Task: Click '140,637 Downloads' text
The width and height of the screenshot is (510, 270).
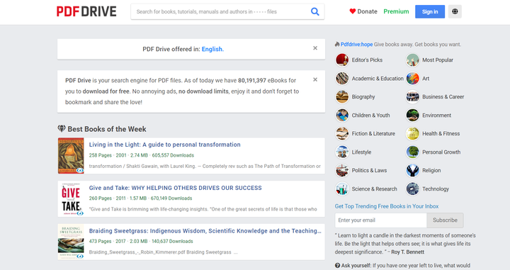Action: click(172, 242)
